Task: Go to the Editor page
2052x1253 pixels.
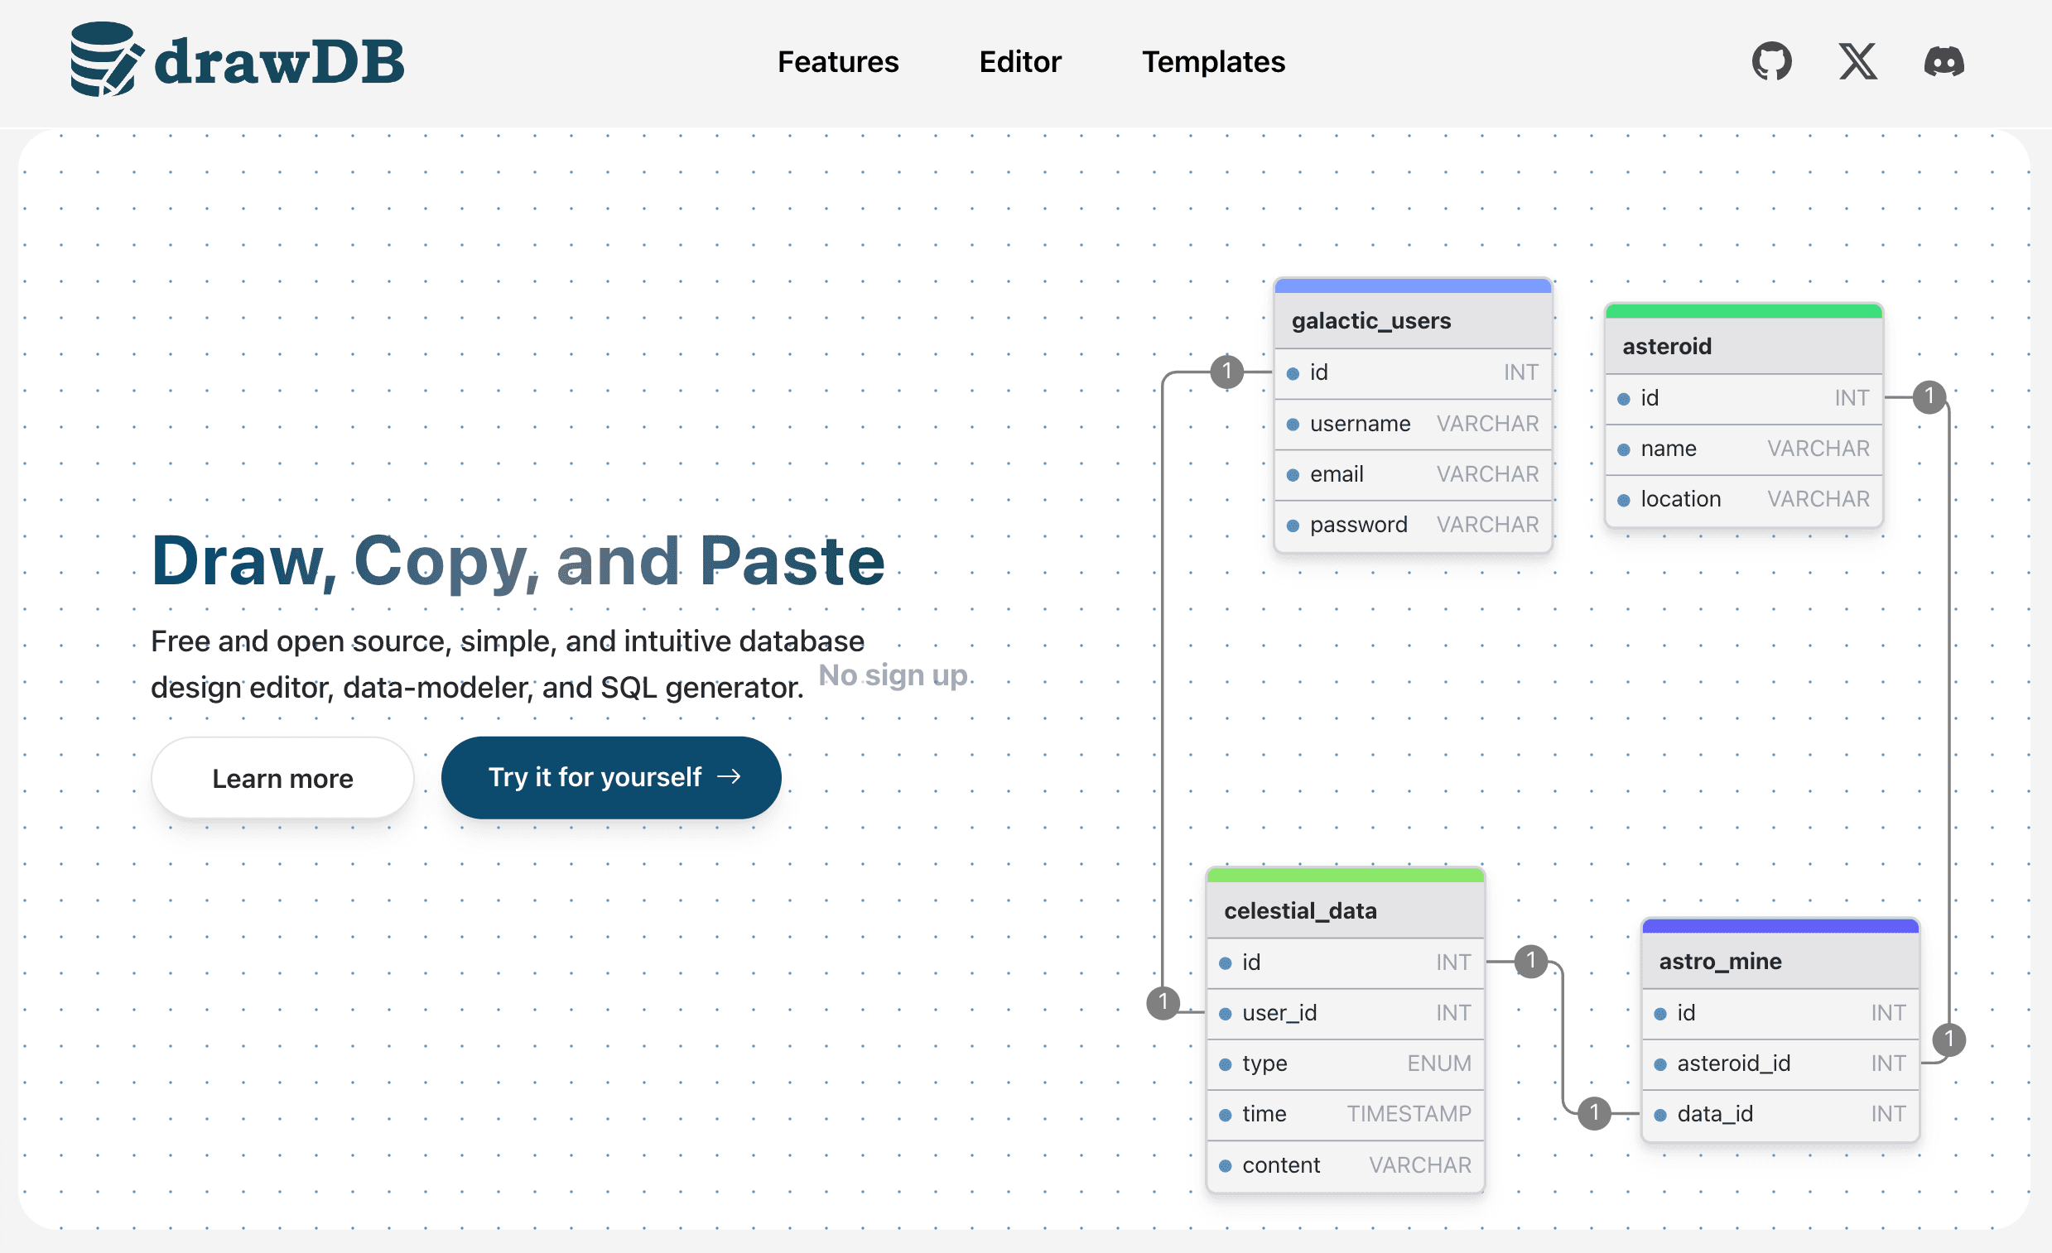Action: 1019,61
